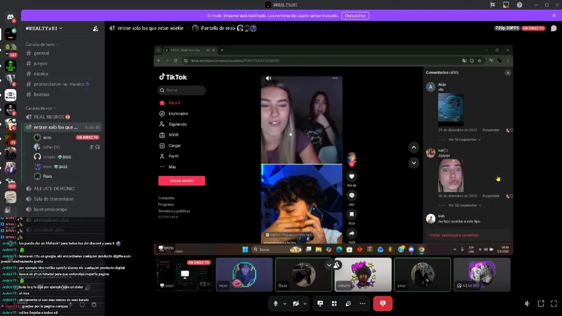Click the TikTok bookmark save icon

(x=352, y=214)
